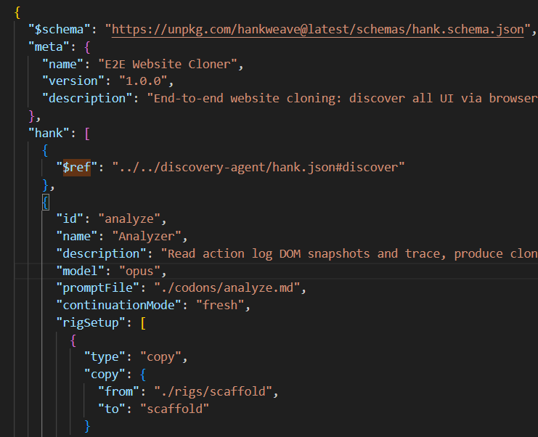Click the "type" key
The height and width of the screenshot is (437, 538).
tap(105, 357)
